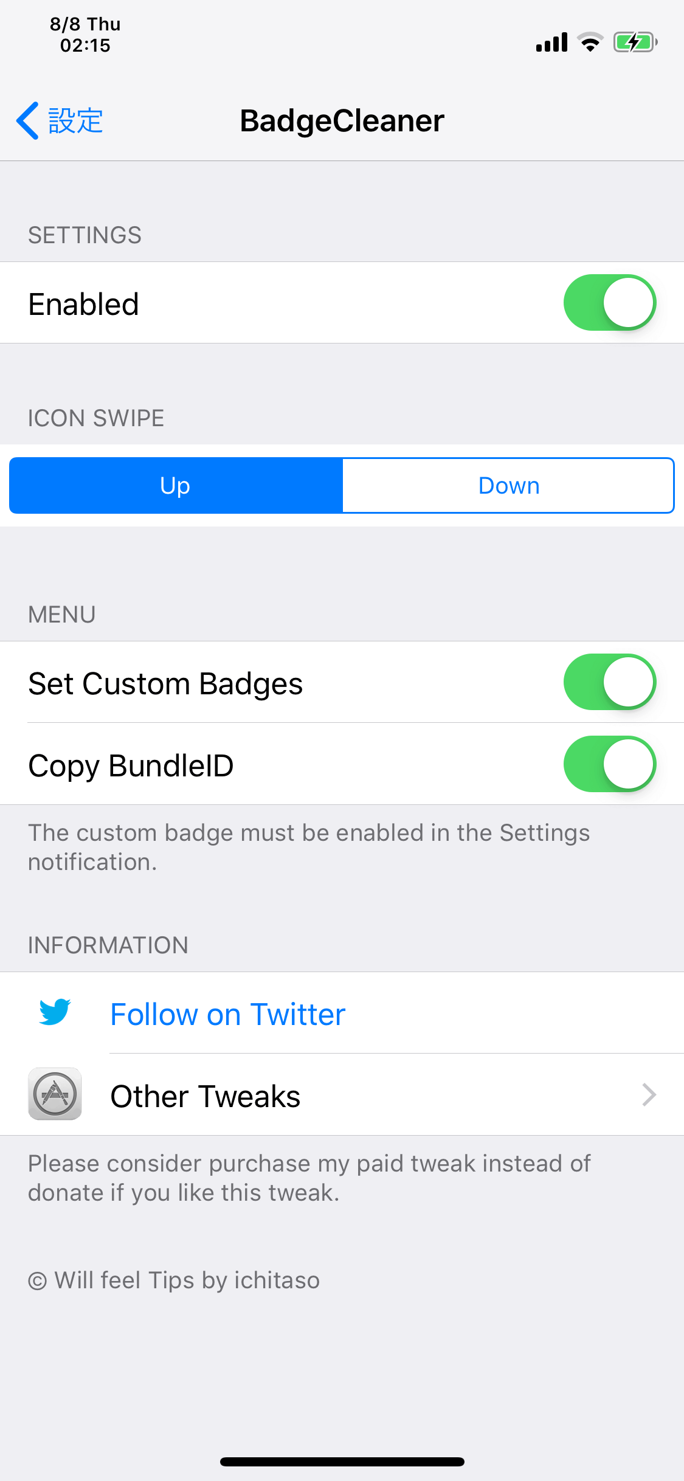
Task: Open the Other Tweaks row
Action: 342,1094
